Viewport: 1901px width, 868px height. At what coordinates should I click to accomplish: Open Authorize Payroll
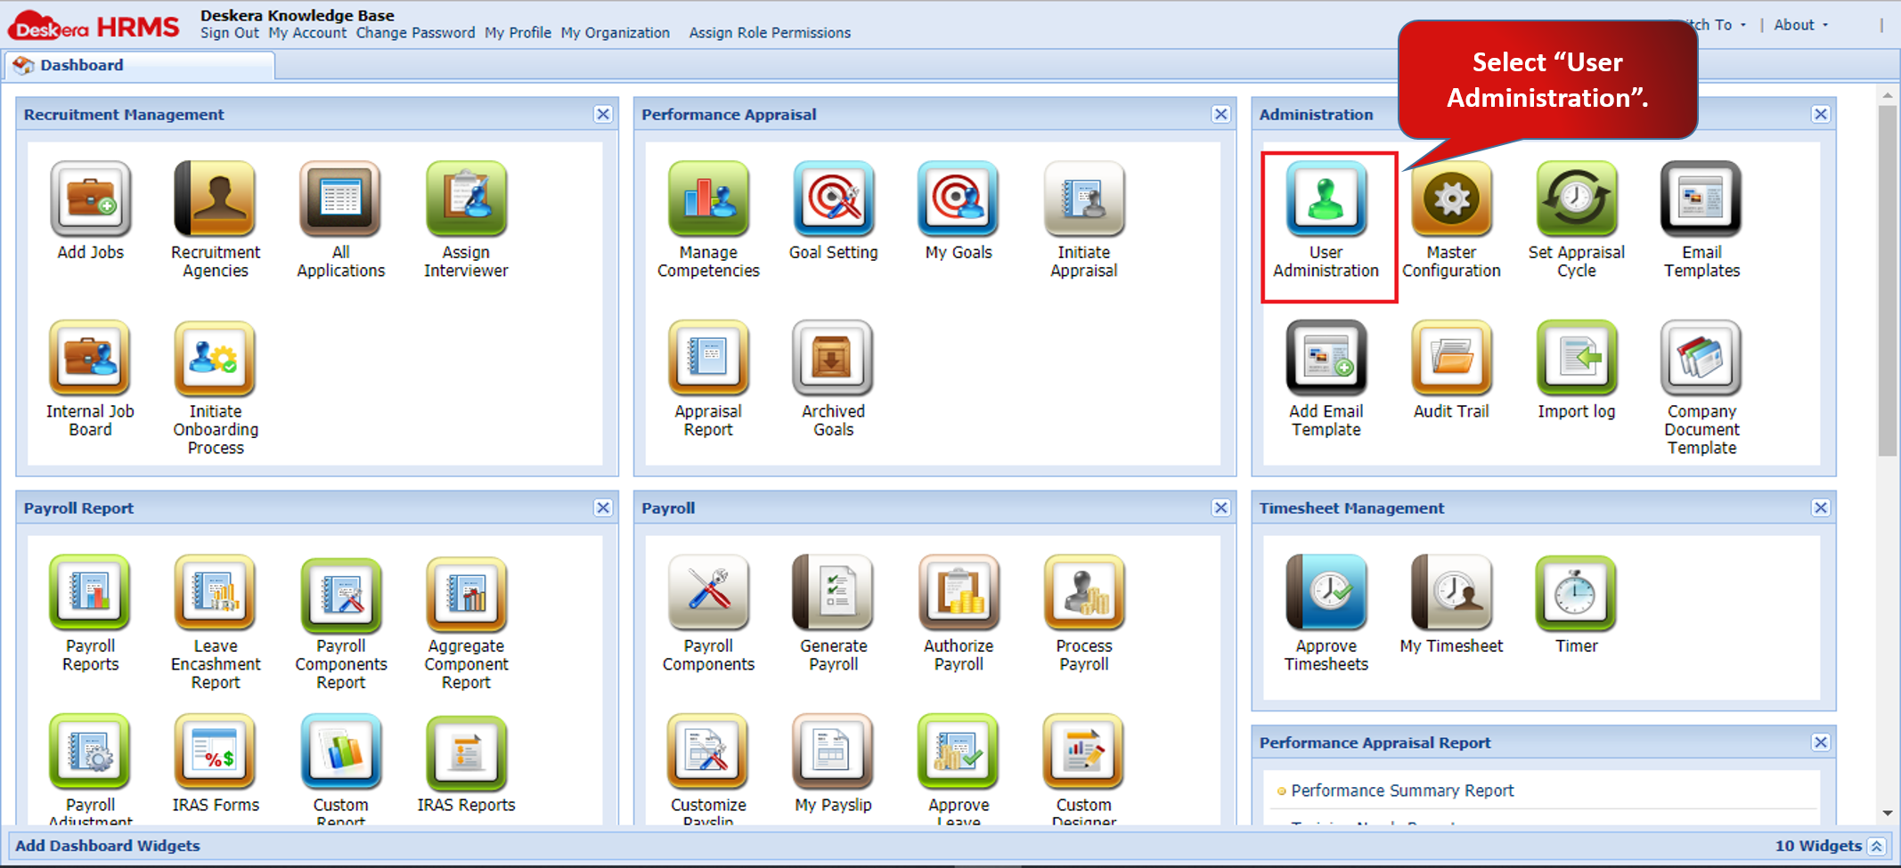coord(959,592)
